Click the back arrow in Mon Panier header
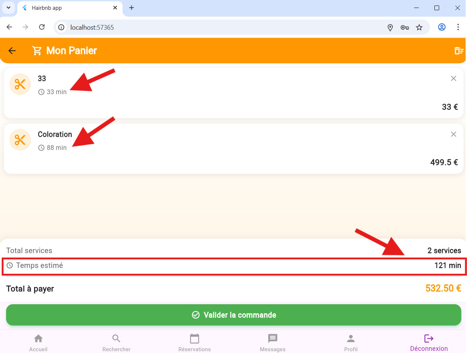The height and width of the screenshot is (353, 467). pos(12,51)
